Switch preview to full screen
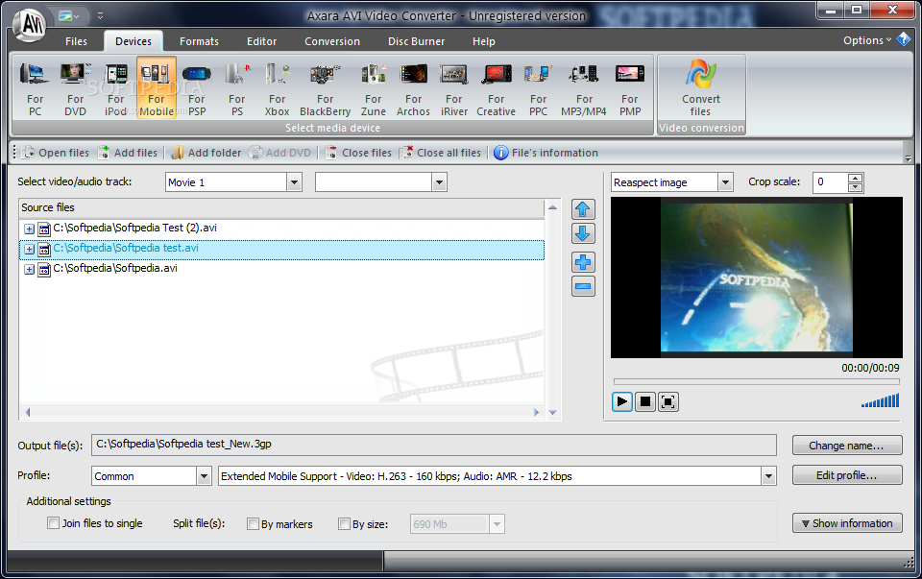 (668, 401)
